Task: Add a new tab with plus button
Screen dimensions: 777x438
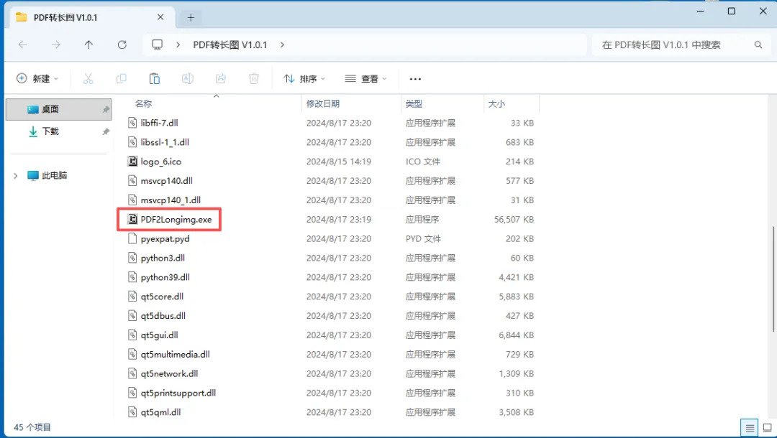Action: tap(191, 18)
